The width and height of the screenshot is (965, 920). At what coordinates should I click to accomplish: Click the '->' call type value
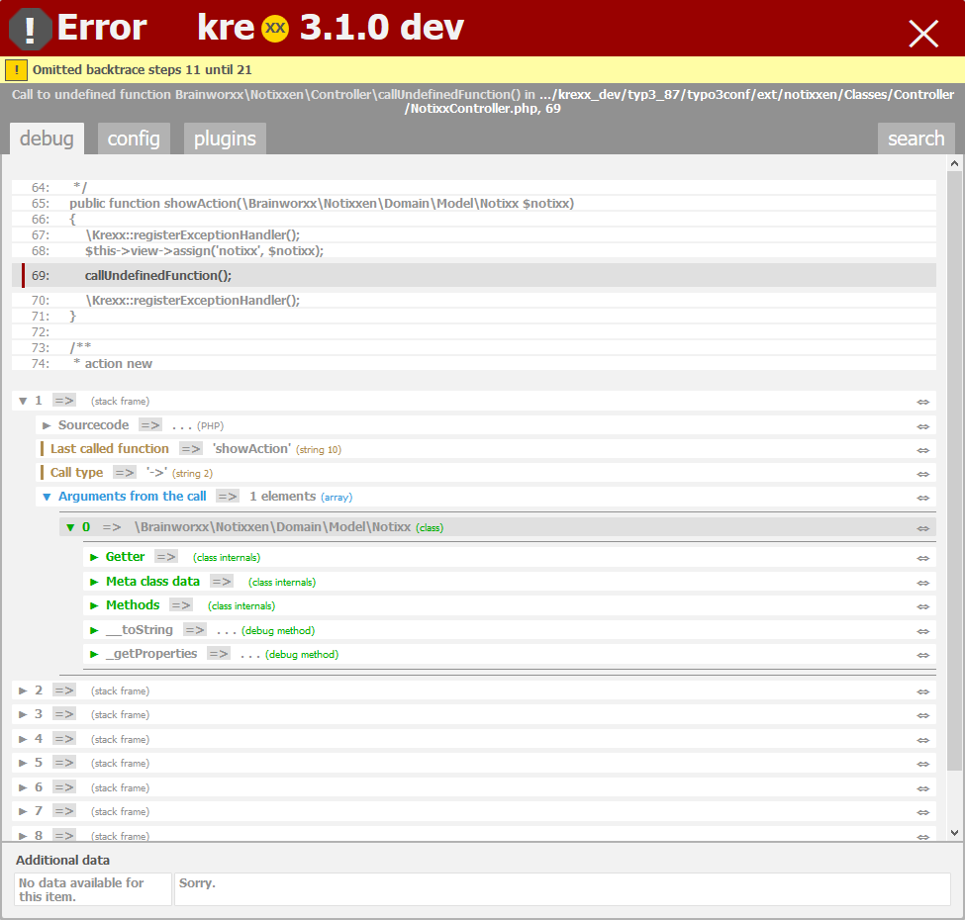click(156, 473)
